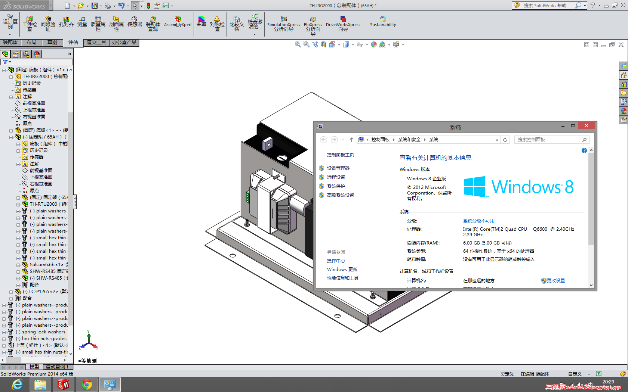Click the Section View icon in viewport toolbar

coord(324,44)
